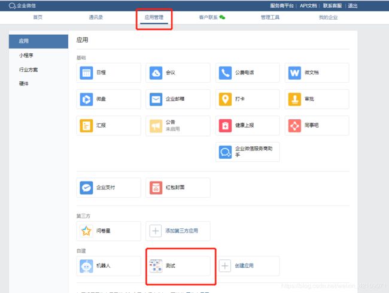Viewport: 389px width, 293px height.
Task: Select 小程序 in the left sidebar
Action: pyautogui.click(x=26, y=55)
